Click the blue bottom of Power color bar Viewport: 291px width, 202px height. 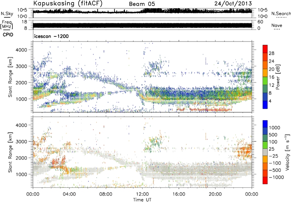coord(265,105)
